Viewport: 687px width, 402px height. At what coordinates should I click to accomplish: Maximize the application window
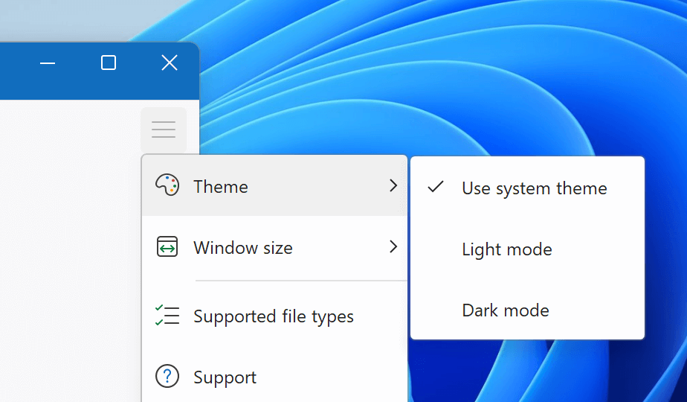[109, 63]
